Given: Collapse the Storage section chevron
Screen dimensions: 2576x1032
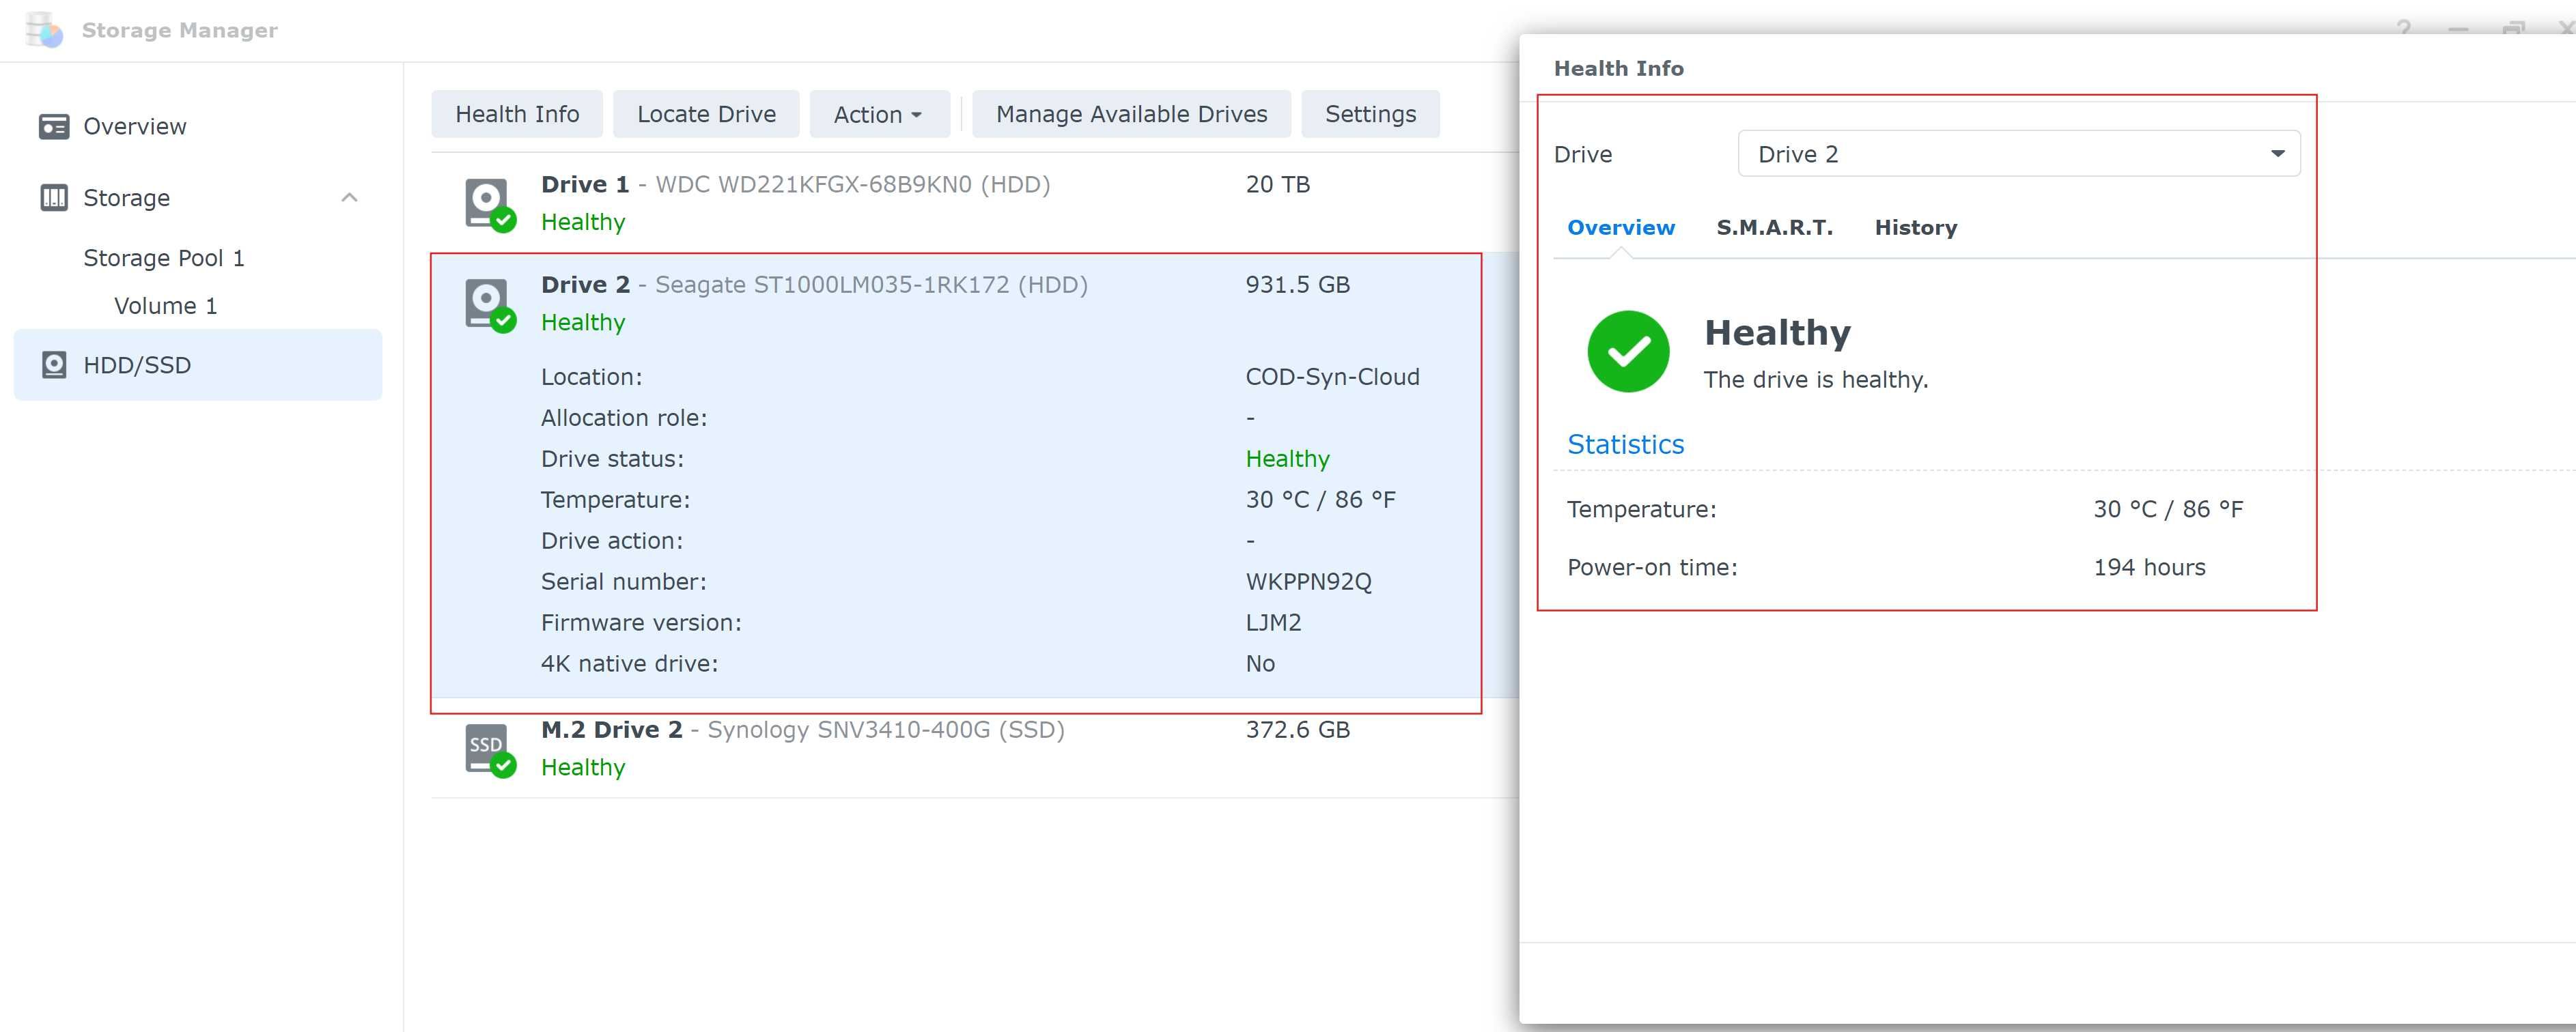Looking at the screenshot, I should [349, 197].
